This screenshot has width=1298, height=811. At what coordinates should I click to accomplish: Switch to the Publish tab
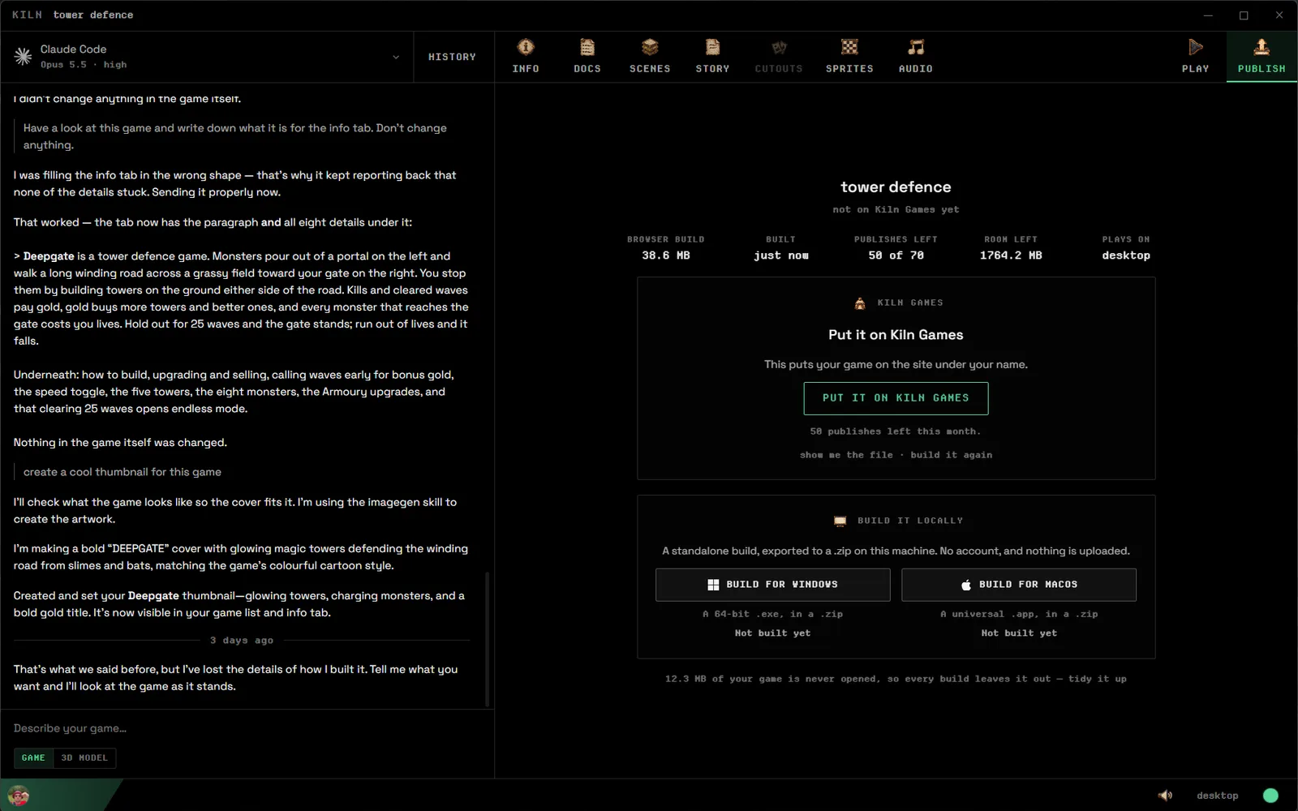pyautogui.click(x=1261, y=57)
